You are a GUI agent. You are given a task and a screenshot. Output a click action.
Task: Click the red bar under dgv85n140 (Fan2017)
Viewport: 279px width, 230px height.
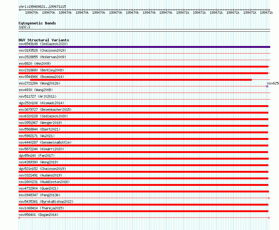[x=144, y=159]
